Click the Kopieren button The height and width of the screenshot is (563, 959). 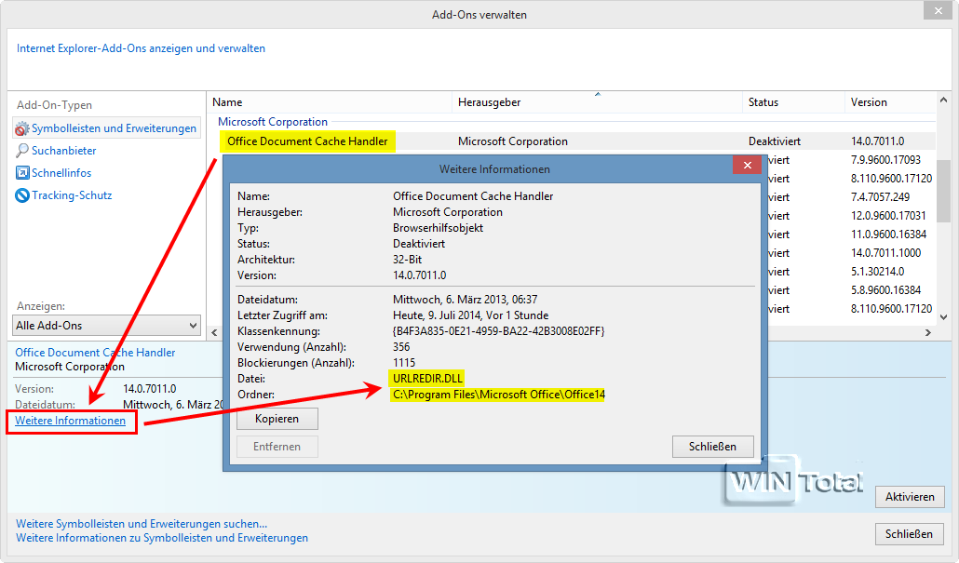(x=277, y=419)
